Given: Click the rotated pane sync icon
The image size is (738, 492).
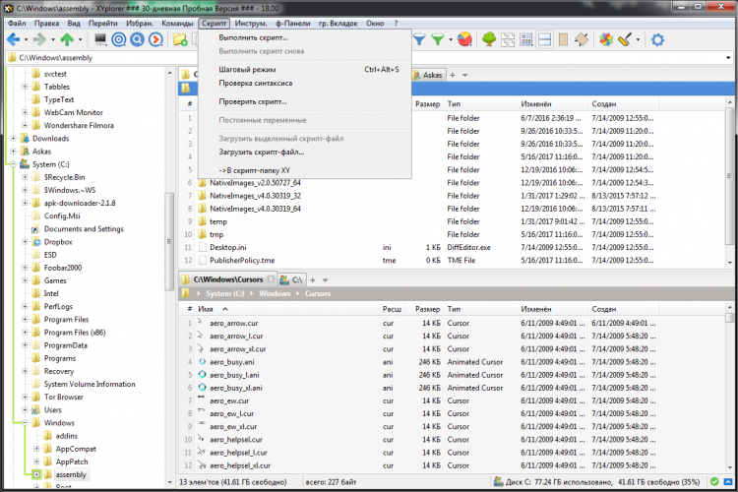Looking at the screenshot, I should 582,39.
